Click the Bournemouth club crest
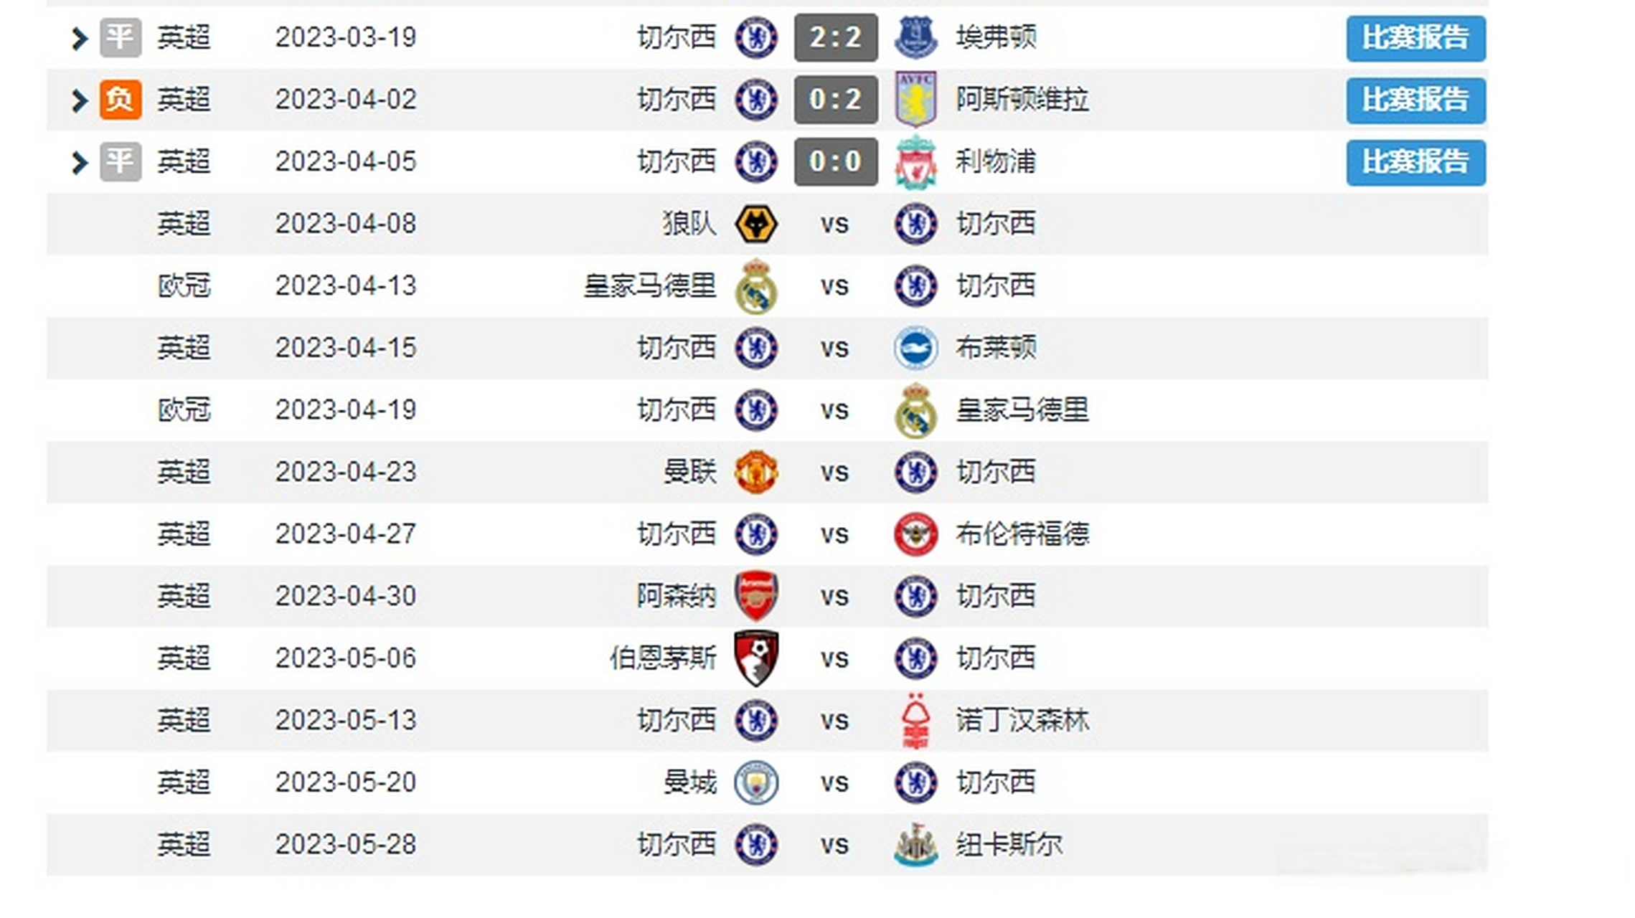The height and width of the screenshot is (918, 1635). [756, 658]
